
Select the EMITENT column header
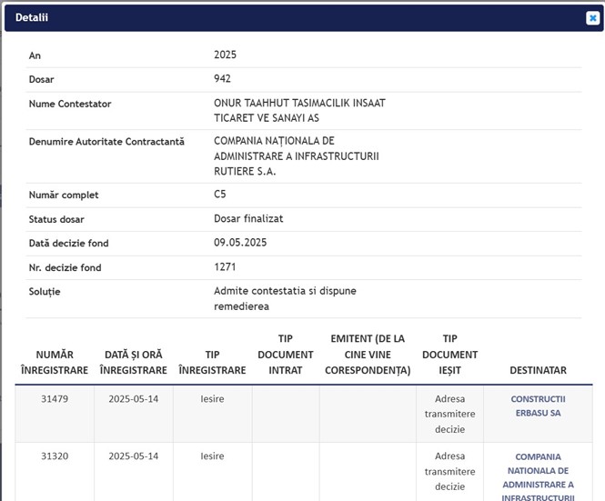pyautogui.click(x=368, y=354)
